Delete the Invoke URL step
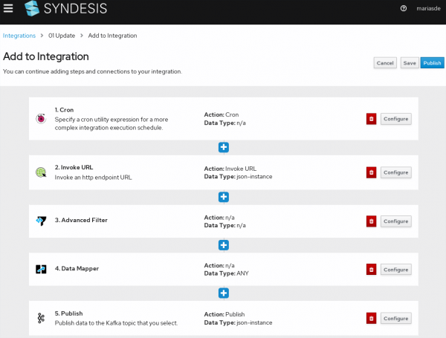446x338 pixels. 371,172
